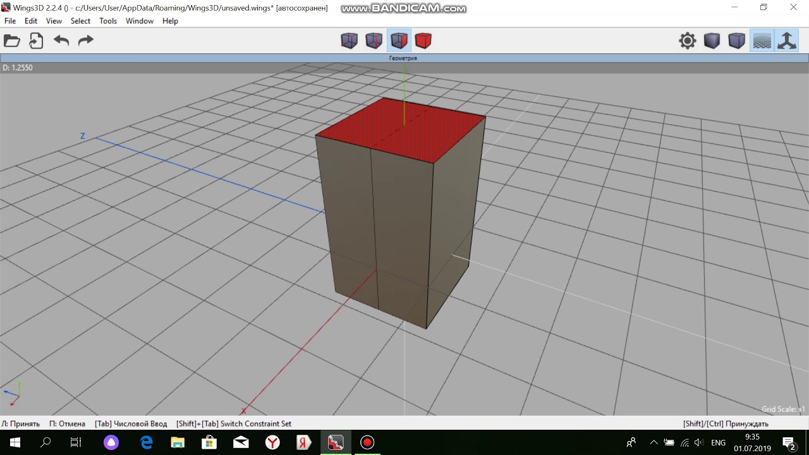This screenshot has width=809, height=455.
Task: Open Task View on taskbar
Action: coord(76,442)
